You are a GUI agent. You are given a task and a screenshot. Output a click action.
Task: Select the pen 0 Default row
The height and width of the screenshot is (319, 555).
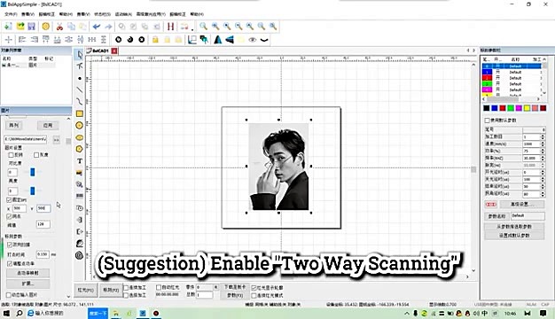click(x=512, y=66)
